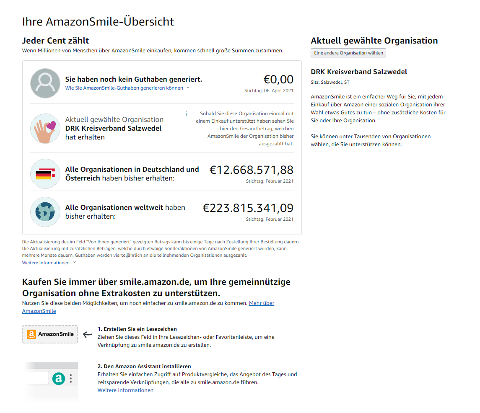
Task: Click the AmazonSmile bookmark field
Action: (x=50, y=334)
